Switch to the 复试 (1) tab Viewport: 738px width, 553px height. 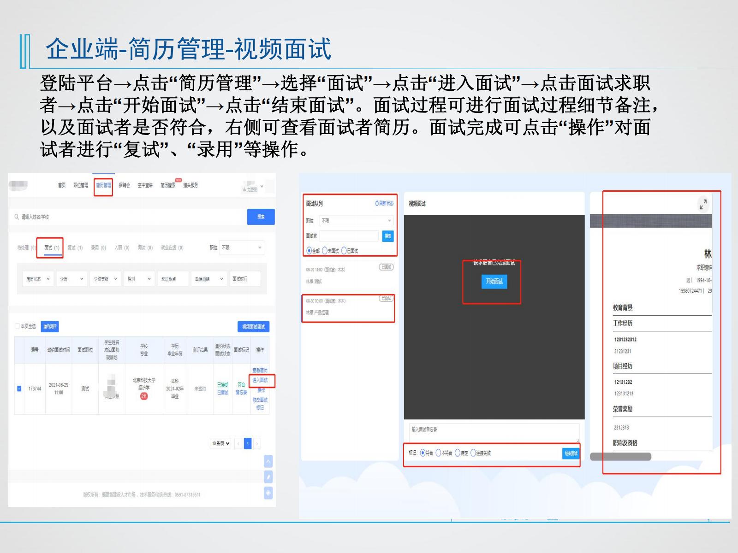75,248
